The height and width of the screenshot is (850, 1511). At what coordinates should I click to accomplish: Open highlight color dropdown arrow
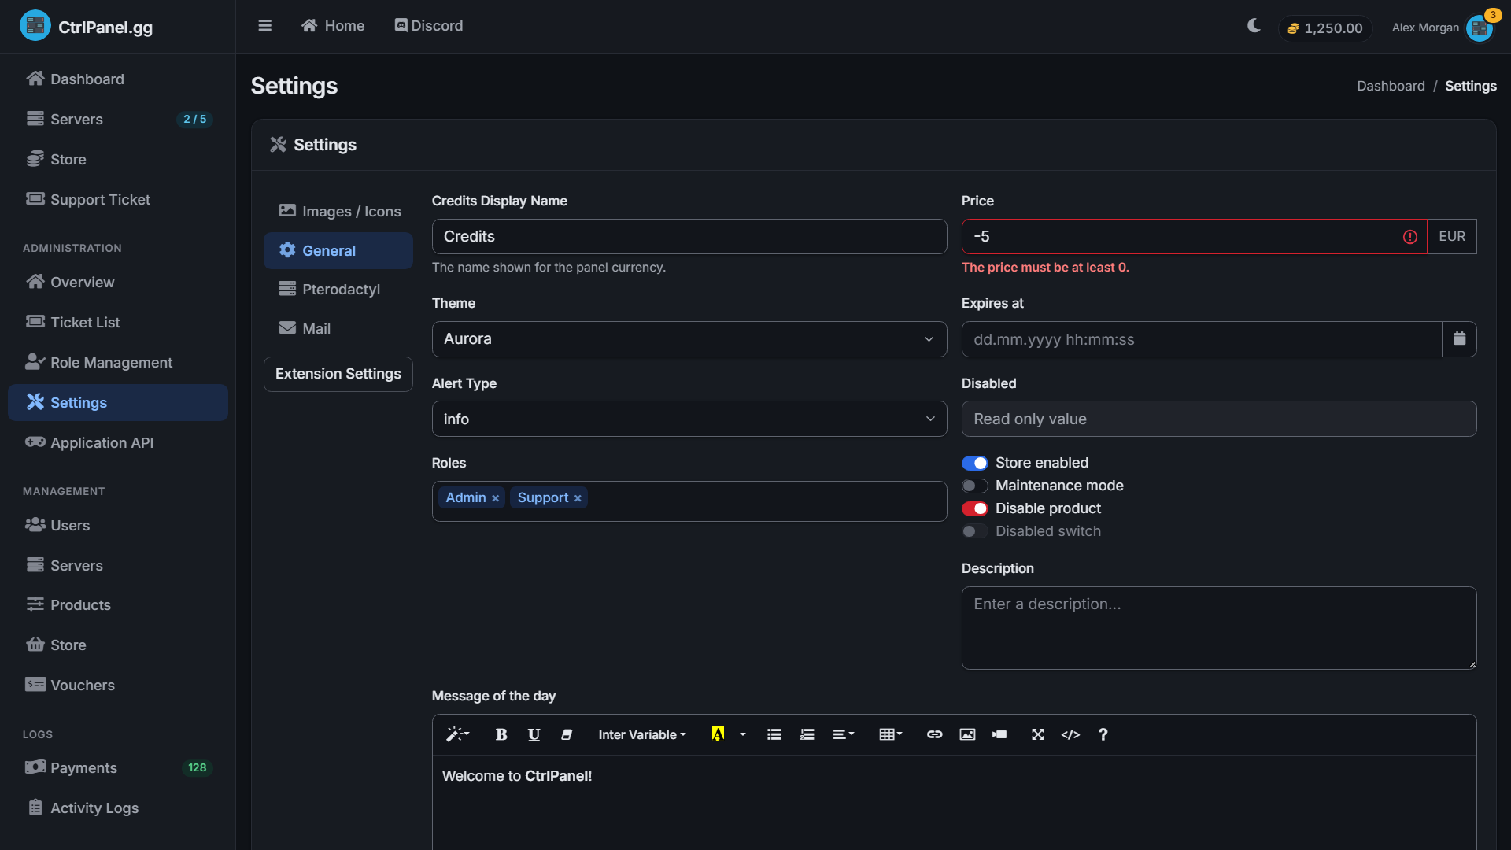[x=742, y=734]
